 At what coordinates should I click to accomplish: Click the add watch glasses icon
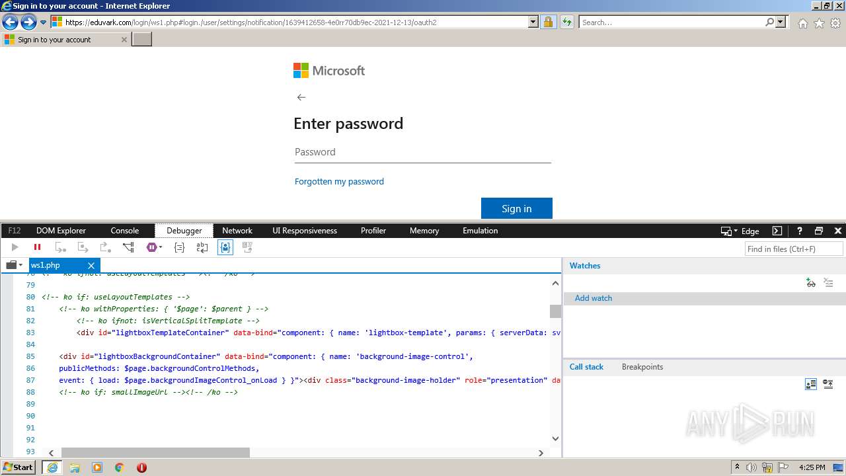[x=811, y=283]
